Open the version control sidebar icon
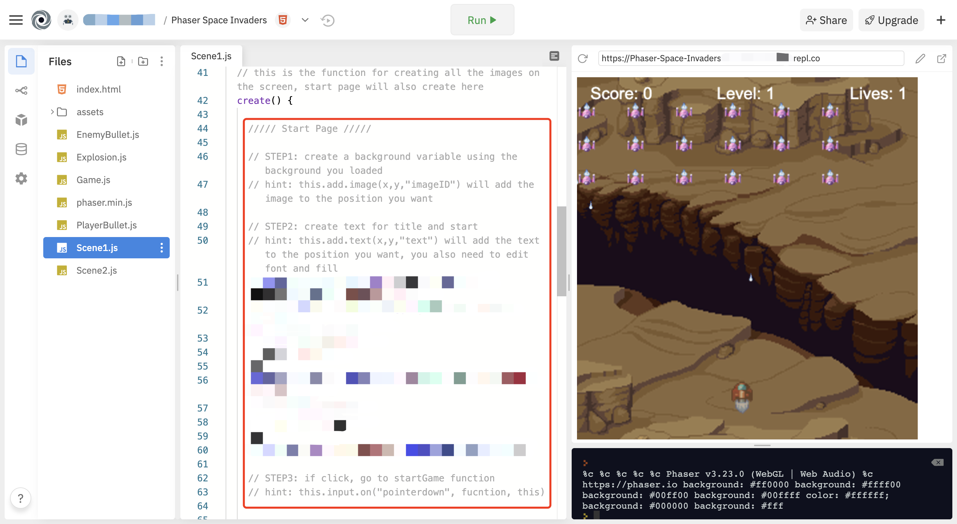Image resolution: width=957 pixels, height=524 pixels. point(21,90)
